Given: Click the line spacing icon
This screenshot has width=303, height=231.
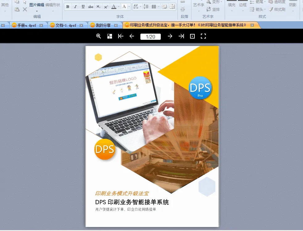Looking at the screenshot, I should pyautogui.click(x=146, y=7).
